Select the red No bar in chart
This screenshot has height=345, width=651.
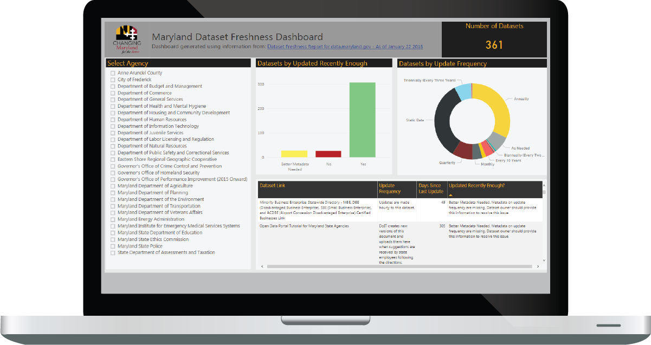point(328,154)
